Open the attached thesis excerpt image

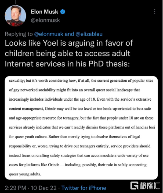click(81, 127)
